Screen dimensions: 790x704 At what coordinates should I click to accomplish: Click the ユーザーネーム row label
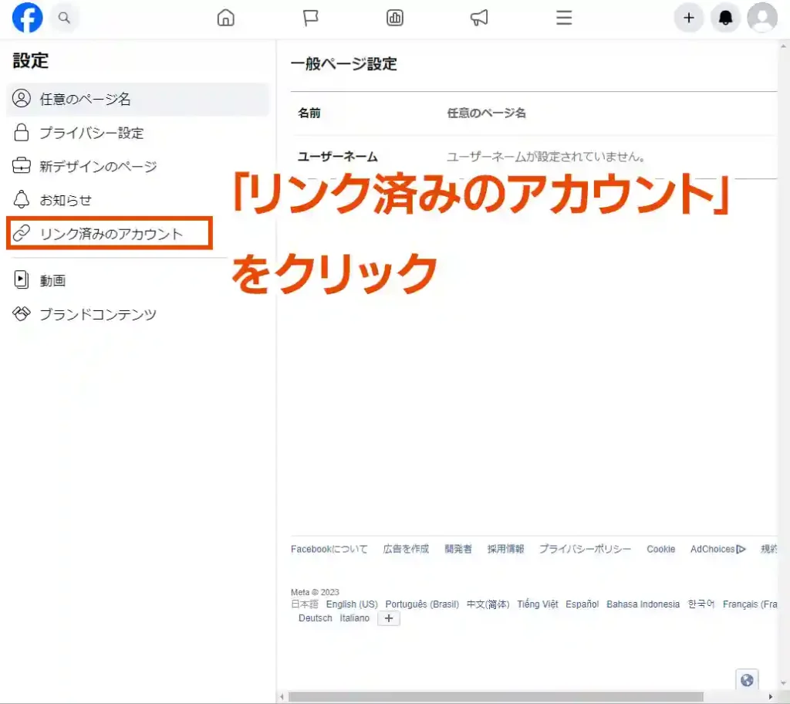[x=337, y=157]
